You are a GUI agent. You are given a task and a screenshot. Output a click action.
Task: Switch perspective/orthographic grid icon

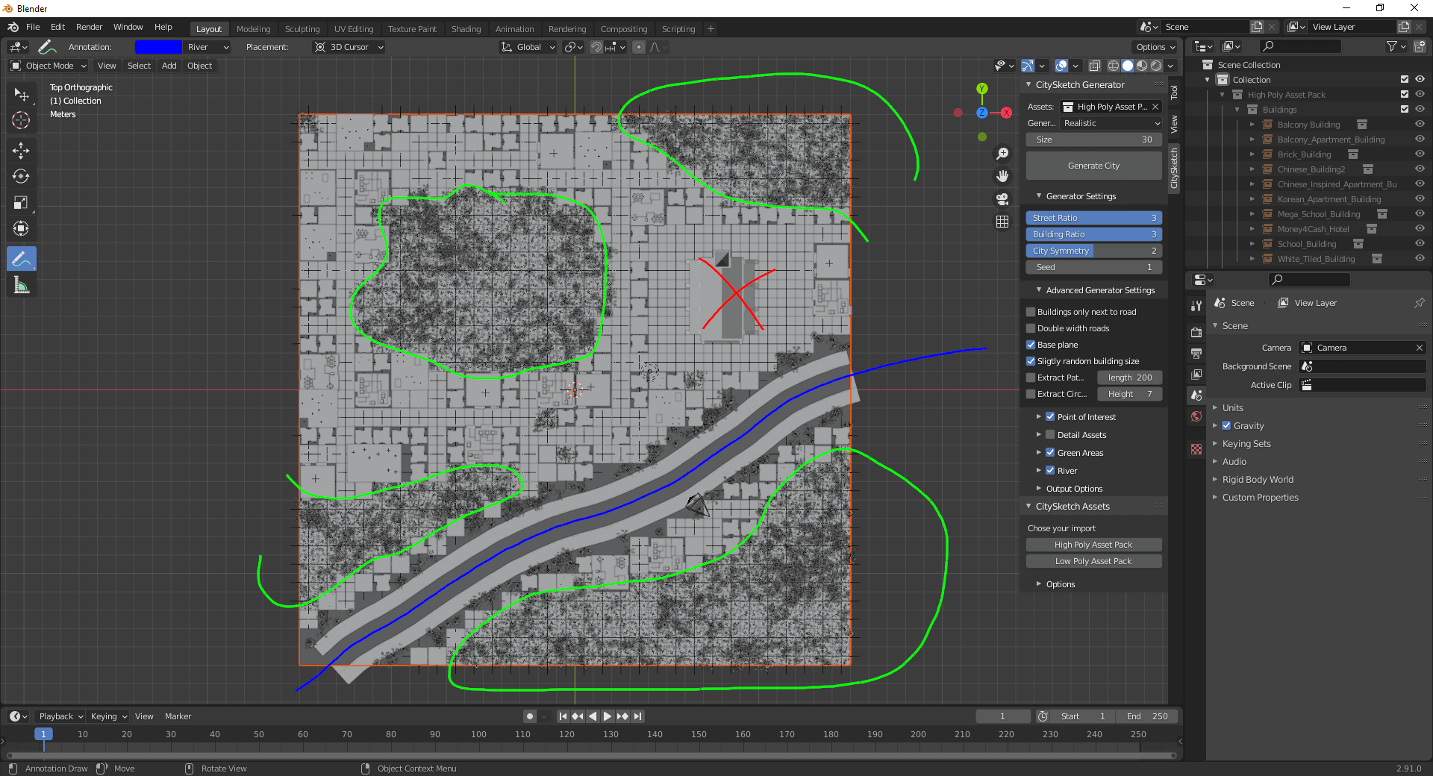pos(1002,222)
